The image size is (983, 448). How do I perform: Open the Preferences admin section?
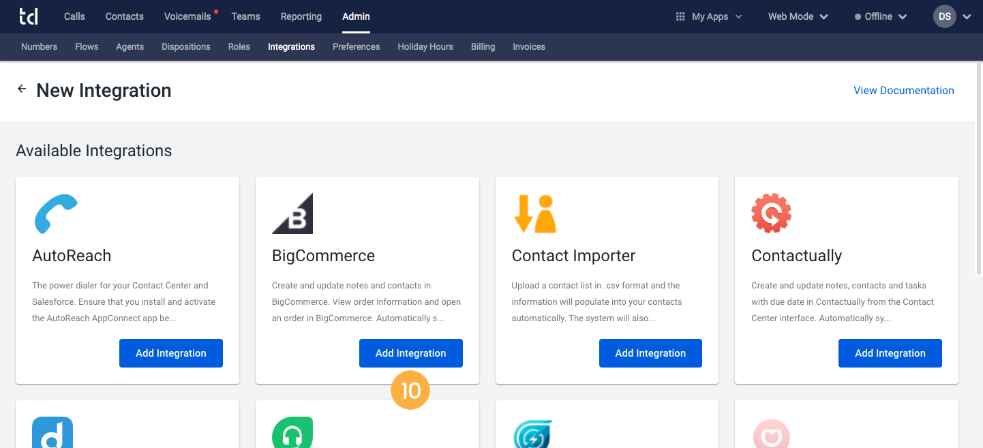point(356,46)
